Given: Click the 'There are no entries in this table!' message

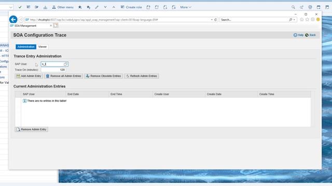Looking at the screenshot, I should (47, 101).
